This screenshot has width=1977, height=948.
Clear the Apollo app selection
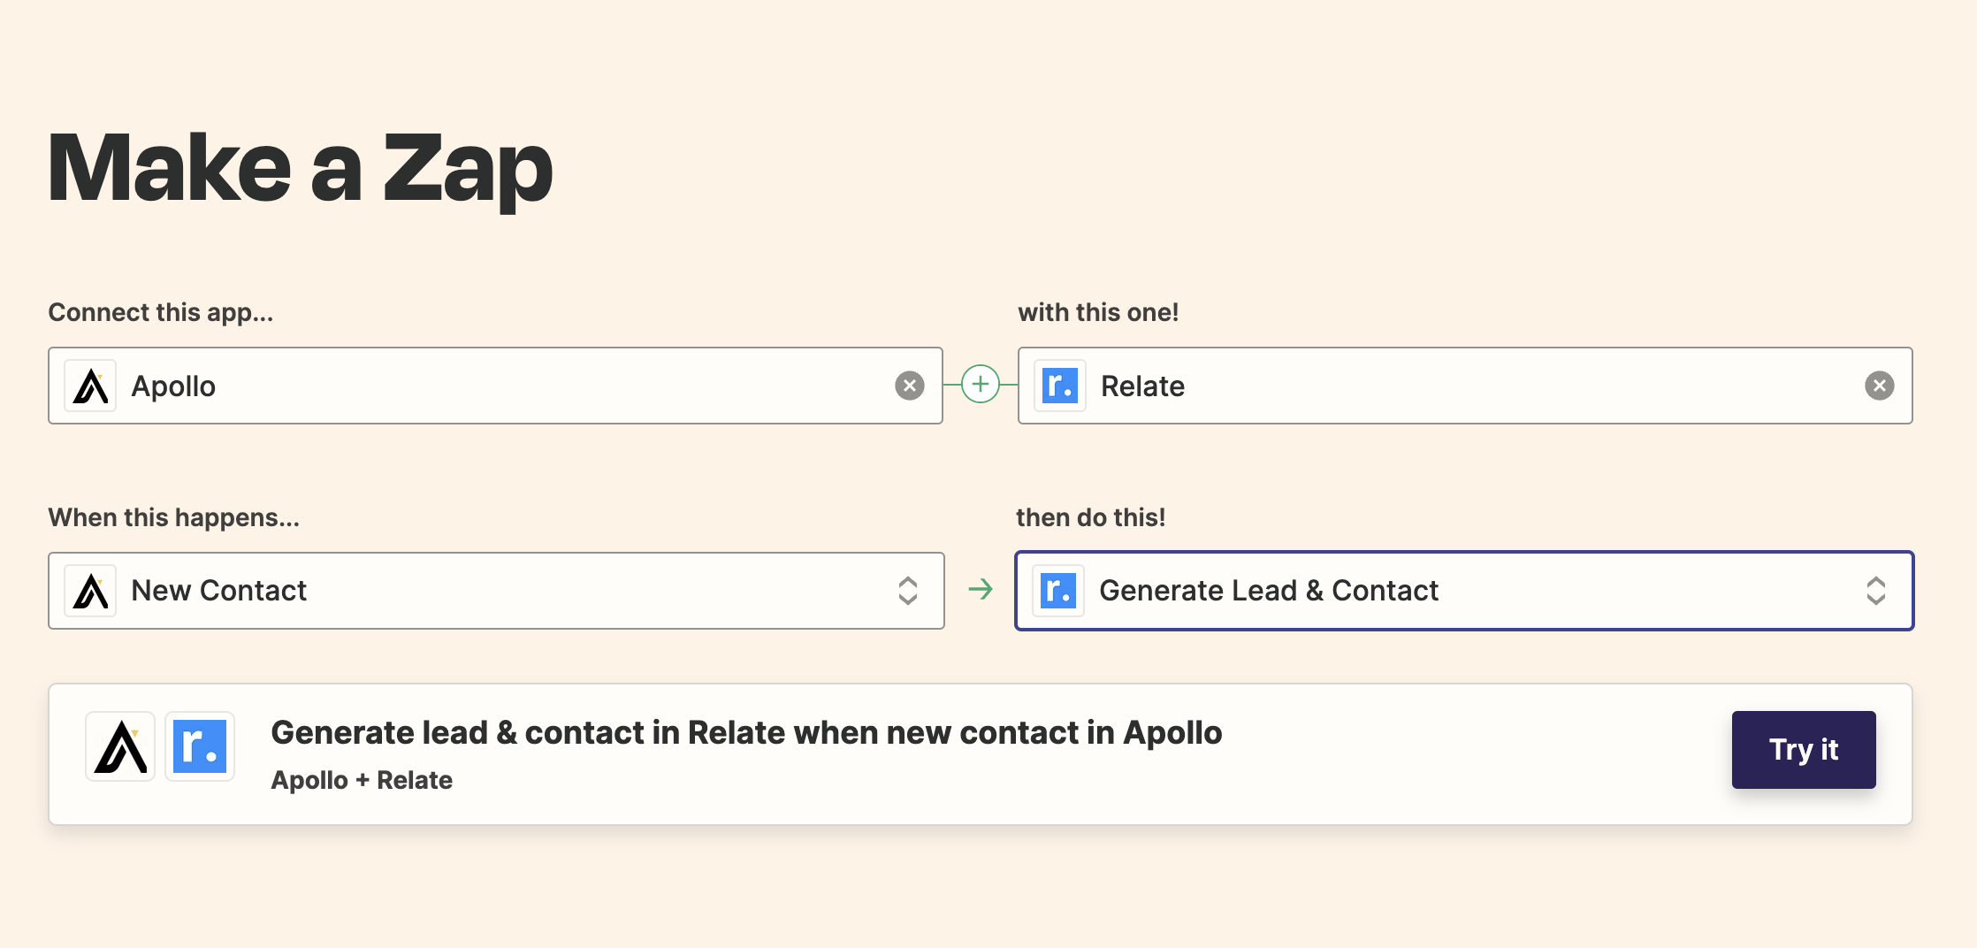point(909,386)
